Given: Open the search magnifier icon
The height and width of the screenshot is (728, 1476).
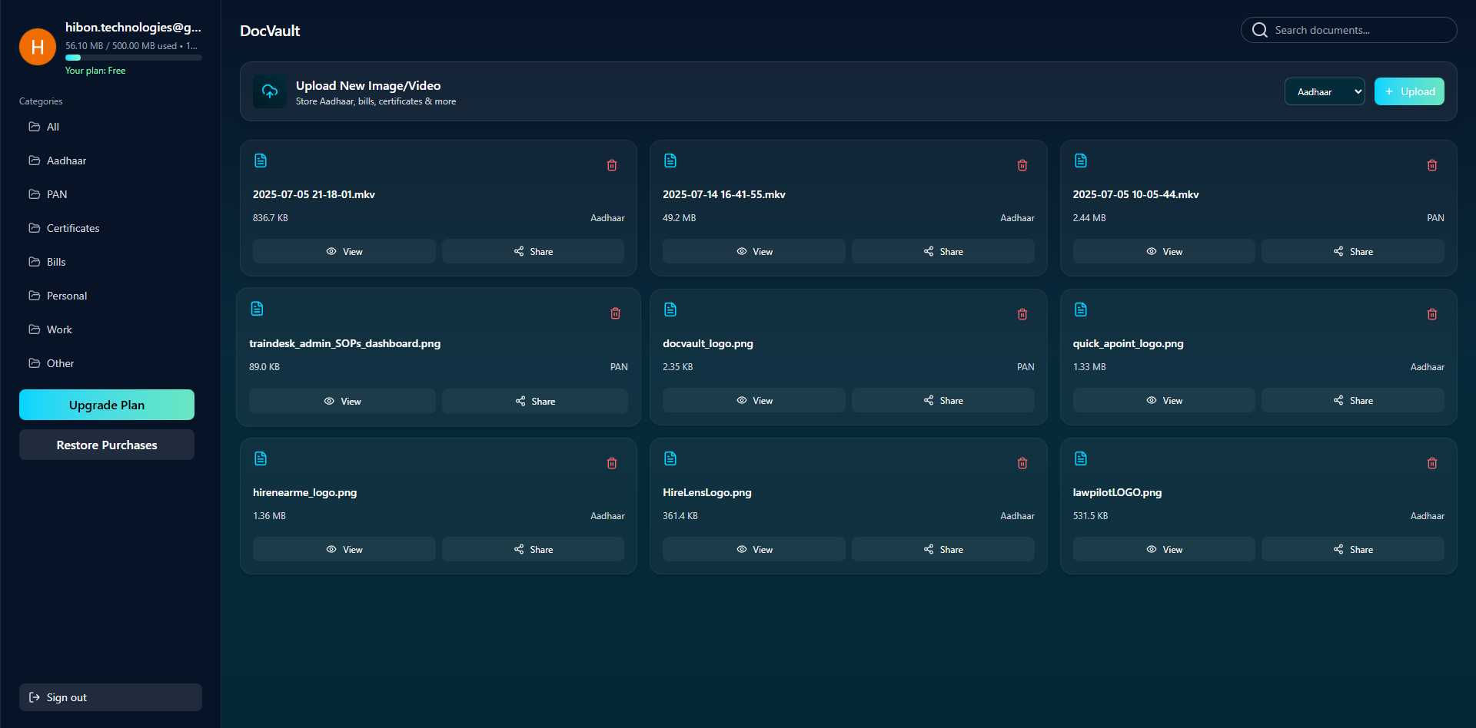Looking at the screenshot, I should [1259, 29].
